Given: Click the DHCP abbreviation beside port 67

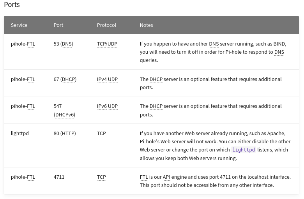Looking at the screenshot, I should 69,79.
